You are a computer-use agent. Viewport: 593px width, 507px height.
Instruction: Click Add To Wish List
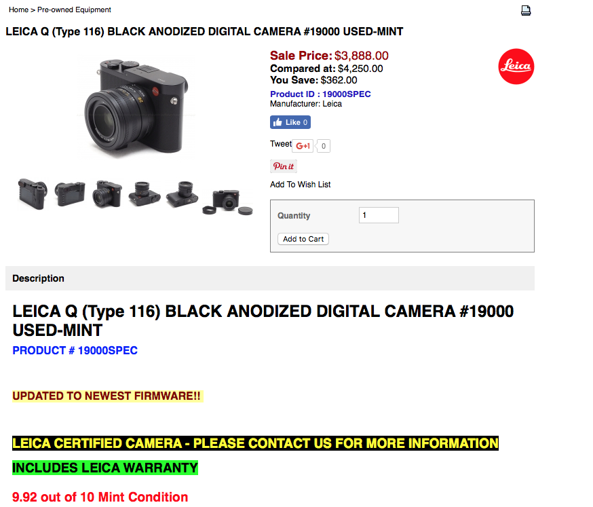[301, 184]
